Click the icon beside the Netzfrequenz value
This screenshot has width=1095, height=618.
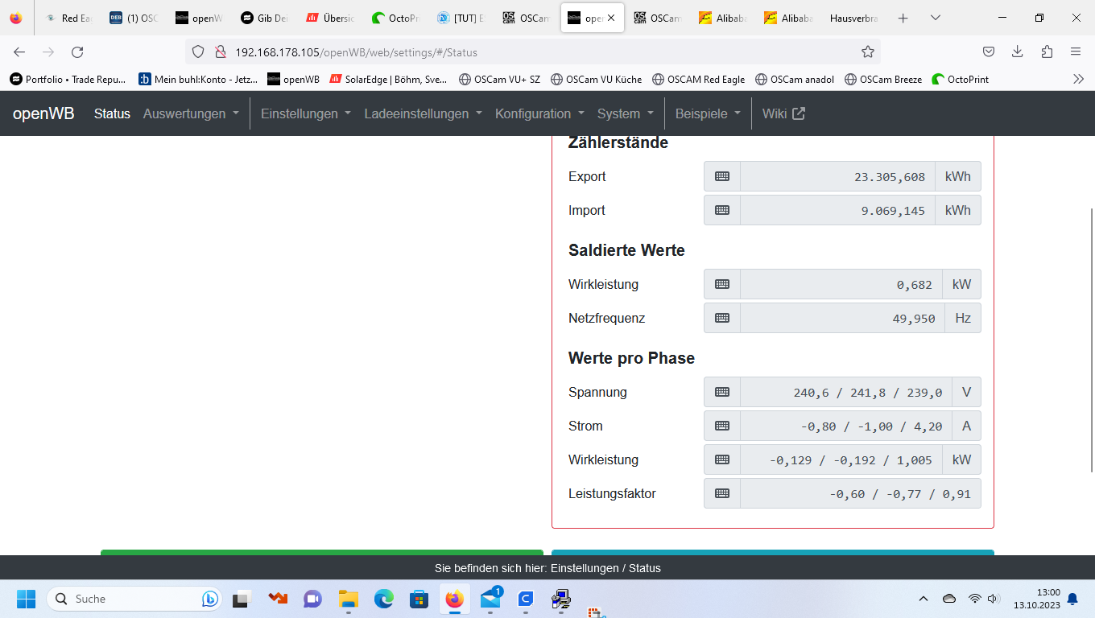click(x=722, y=318)
